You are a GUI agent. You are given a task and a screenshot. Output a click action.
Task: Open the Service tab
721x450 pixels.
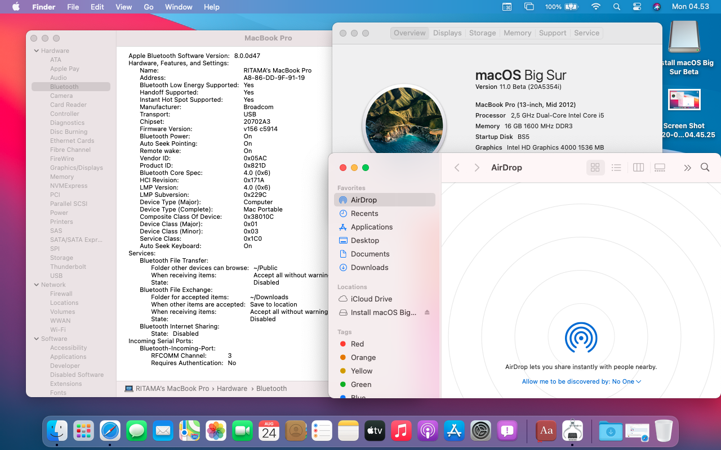tap(586, 33)
